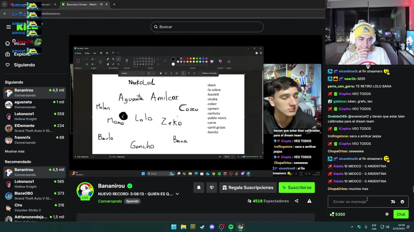Image resolution: width=414 pixels, height=232 pixels.
Task: Enable Relleno de fondo checkbox
Action: (x=200, y=73)
